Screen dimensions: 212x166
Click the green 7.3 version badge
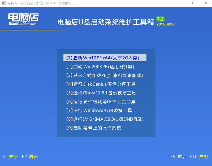pos(160,19)
